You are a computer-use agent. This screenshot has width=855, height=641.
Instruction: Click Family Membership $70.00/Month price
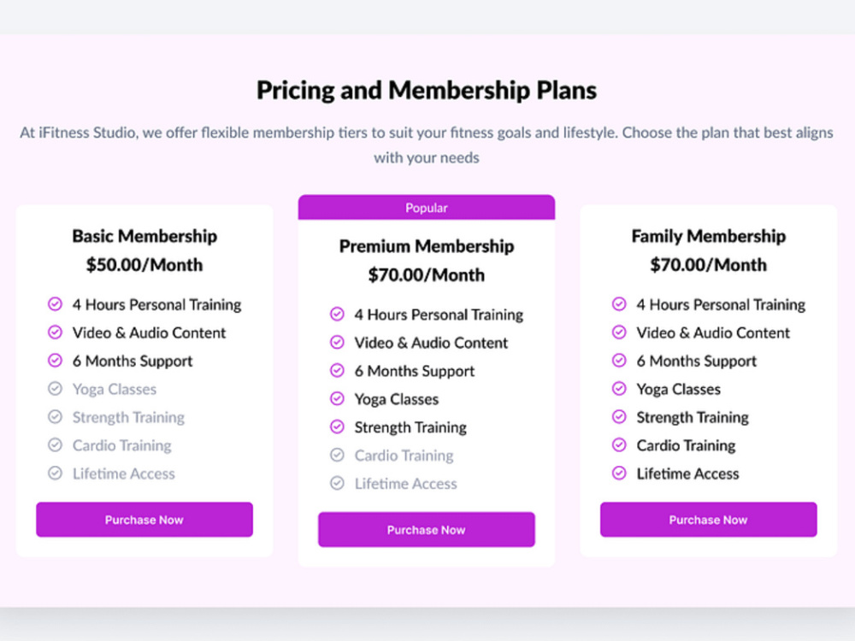click(708, 265)
